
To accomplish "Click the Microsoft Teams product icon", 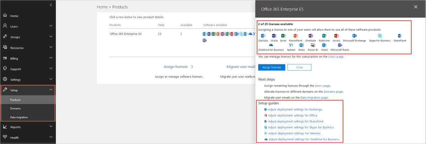I will (340, 45).
